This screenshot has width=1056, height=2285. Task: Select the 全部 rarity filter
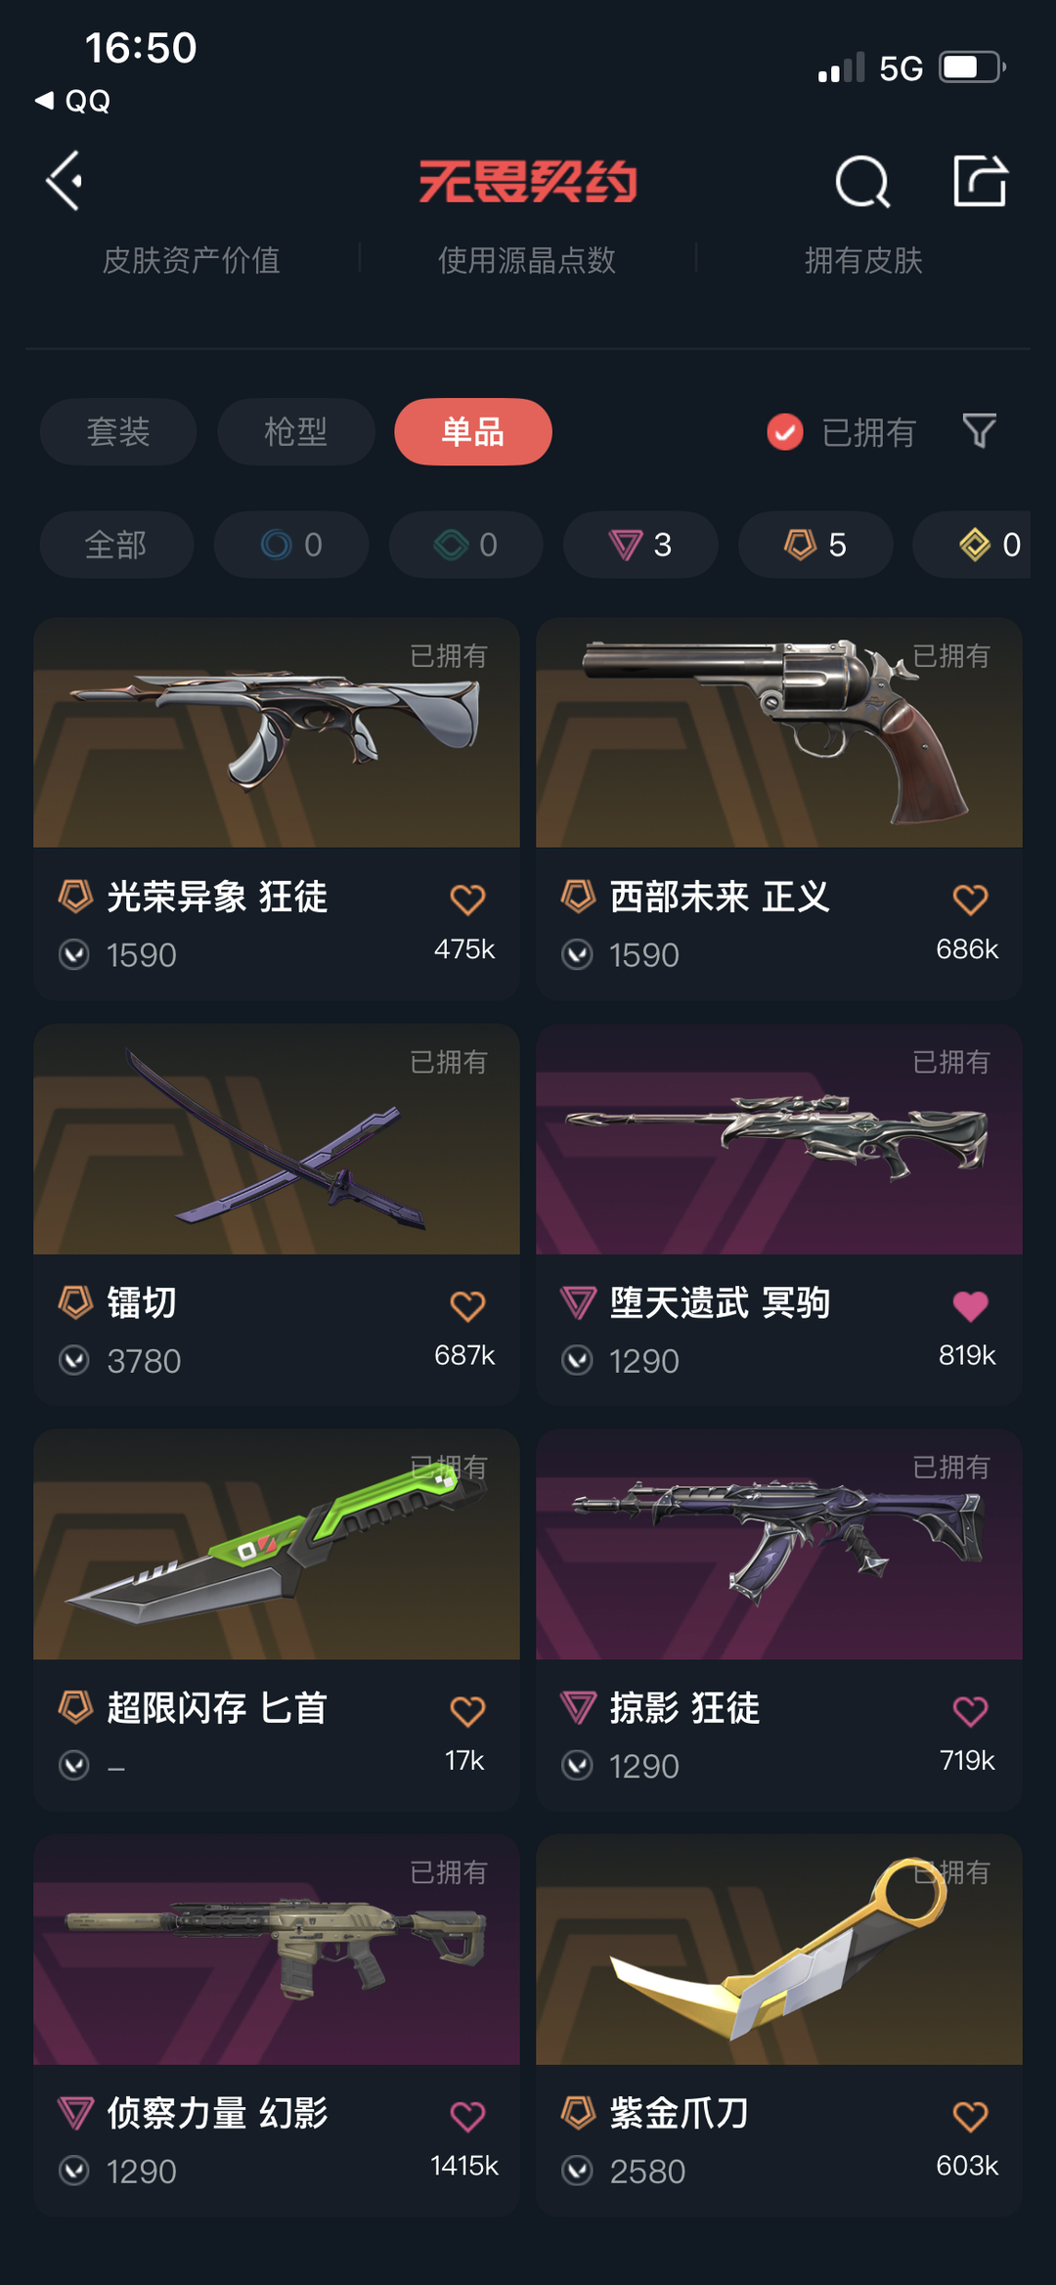pyautogui.click(x=116, y=545)
